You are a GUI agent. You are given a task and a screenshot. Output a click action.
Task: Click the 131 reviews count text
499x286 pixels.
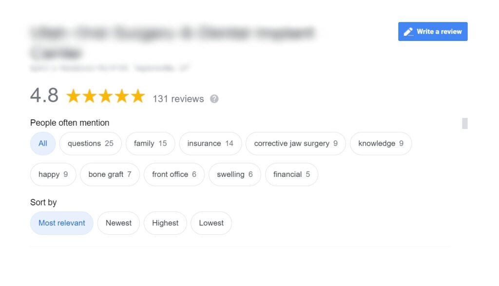pyautogui.click(x=178, y=99)
